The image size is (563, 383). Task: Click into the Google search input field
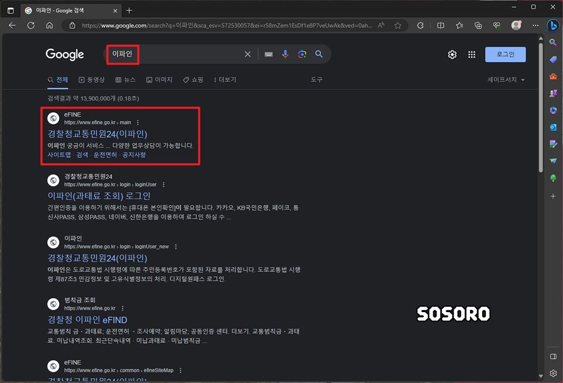(x=176, y=54)
